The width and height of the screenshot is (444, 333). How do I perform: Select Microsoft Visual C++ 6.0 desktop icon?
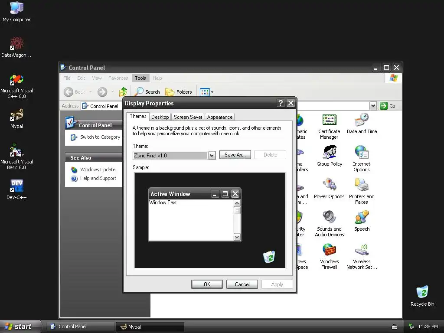[x=16, y=86]
